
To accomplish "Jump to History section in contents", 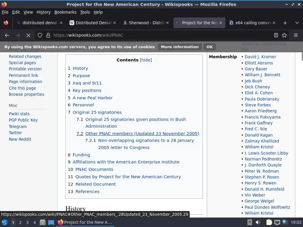I will pyautogui.click(x=80, y=68).
